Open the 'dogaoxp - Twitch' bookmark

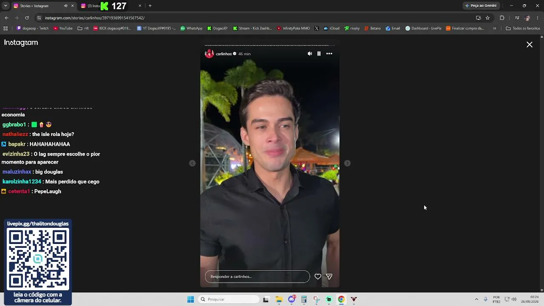pyautogui.click(x=33, y=28)
